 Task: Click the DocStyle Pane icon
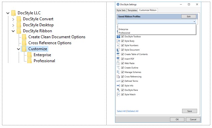118,90
